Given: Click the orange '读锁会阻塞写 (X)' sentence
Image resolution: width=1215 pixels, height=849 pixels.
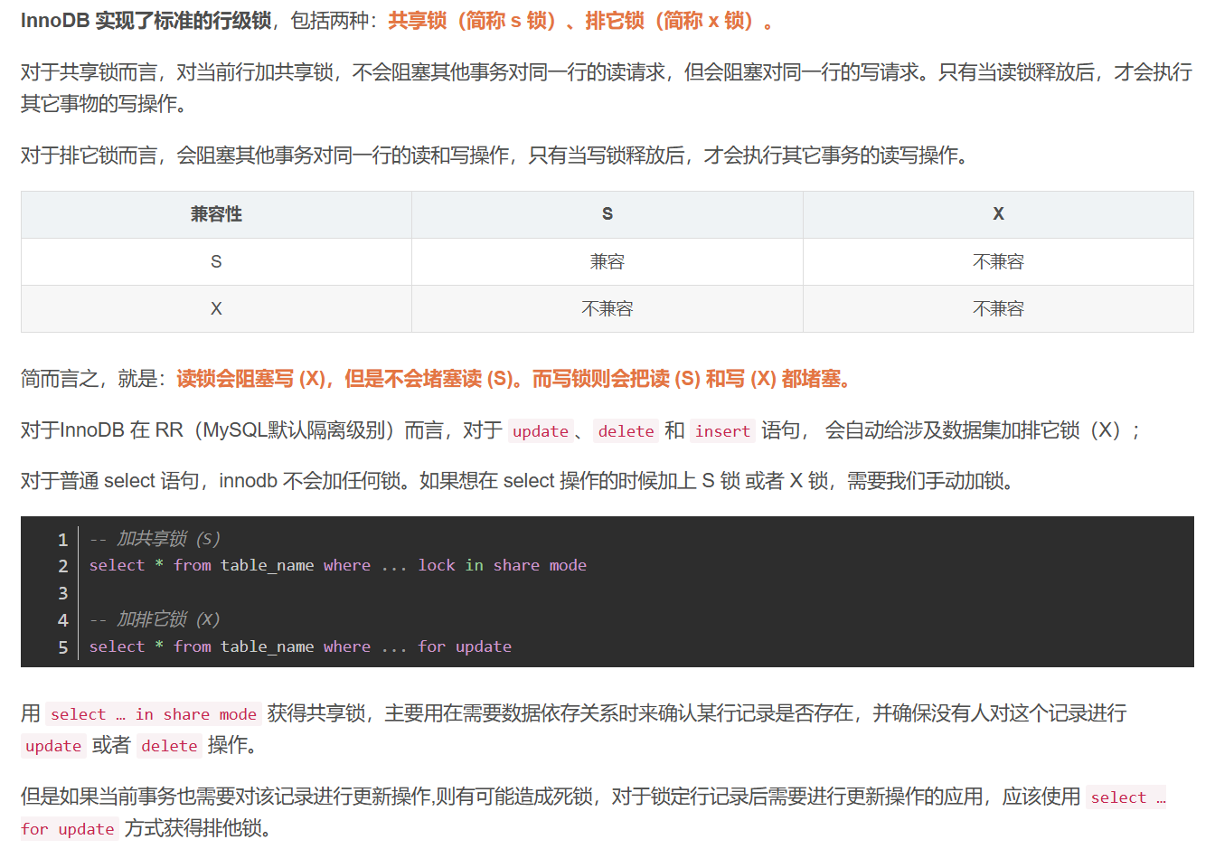Looking at the screenshot, I should 250,379.
